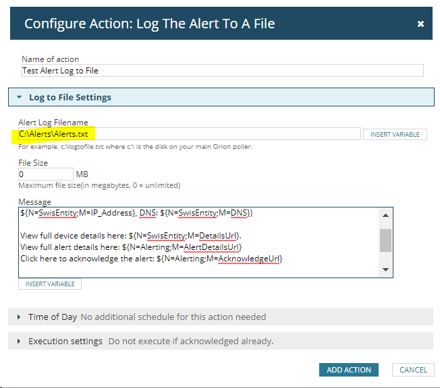Click the Log to File Settings header title
Image resolution: width=440 pixels, height=388 pixels.
pyautogui.click(x=70, y=97)
